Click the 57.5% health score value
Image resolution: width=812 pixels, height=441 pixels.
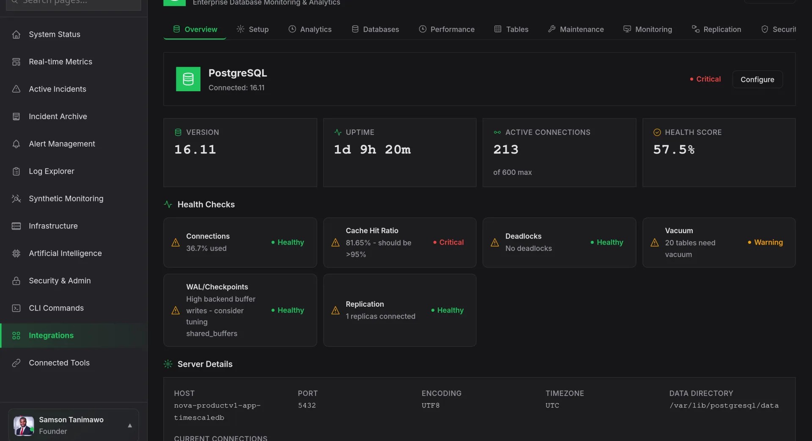674,150
